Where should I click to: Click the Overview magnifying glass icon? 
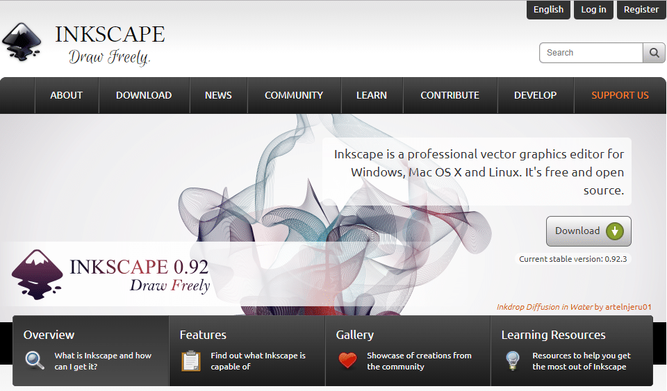click(35, 360)
